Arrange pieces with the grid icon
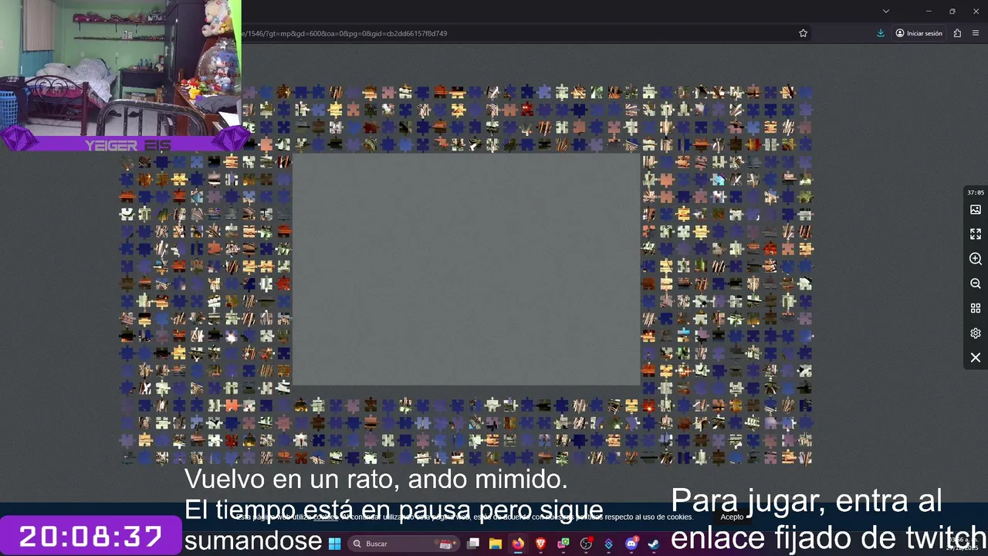The image size is (988, 556). click(976, 308)
